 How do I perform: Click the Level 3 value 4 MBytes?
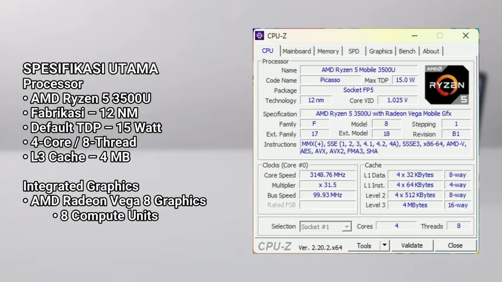(415, 205)
